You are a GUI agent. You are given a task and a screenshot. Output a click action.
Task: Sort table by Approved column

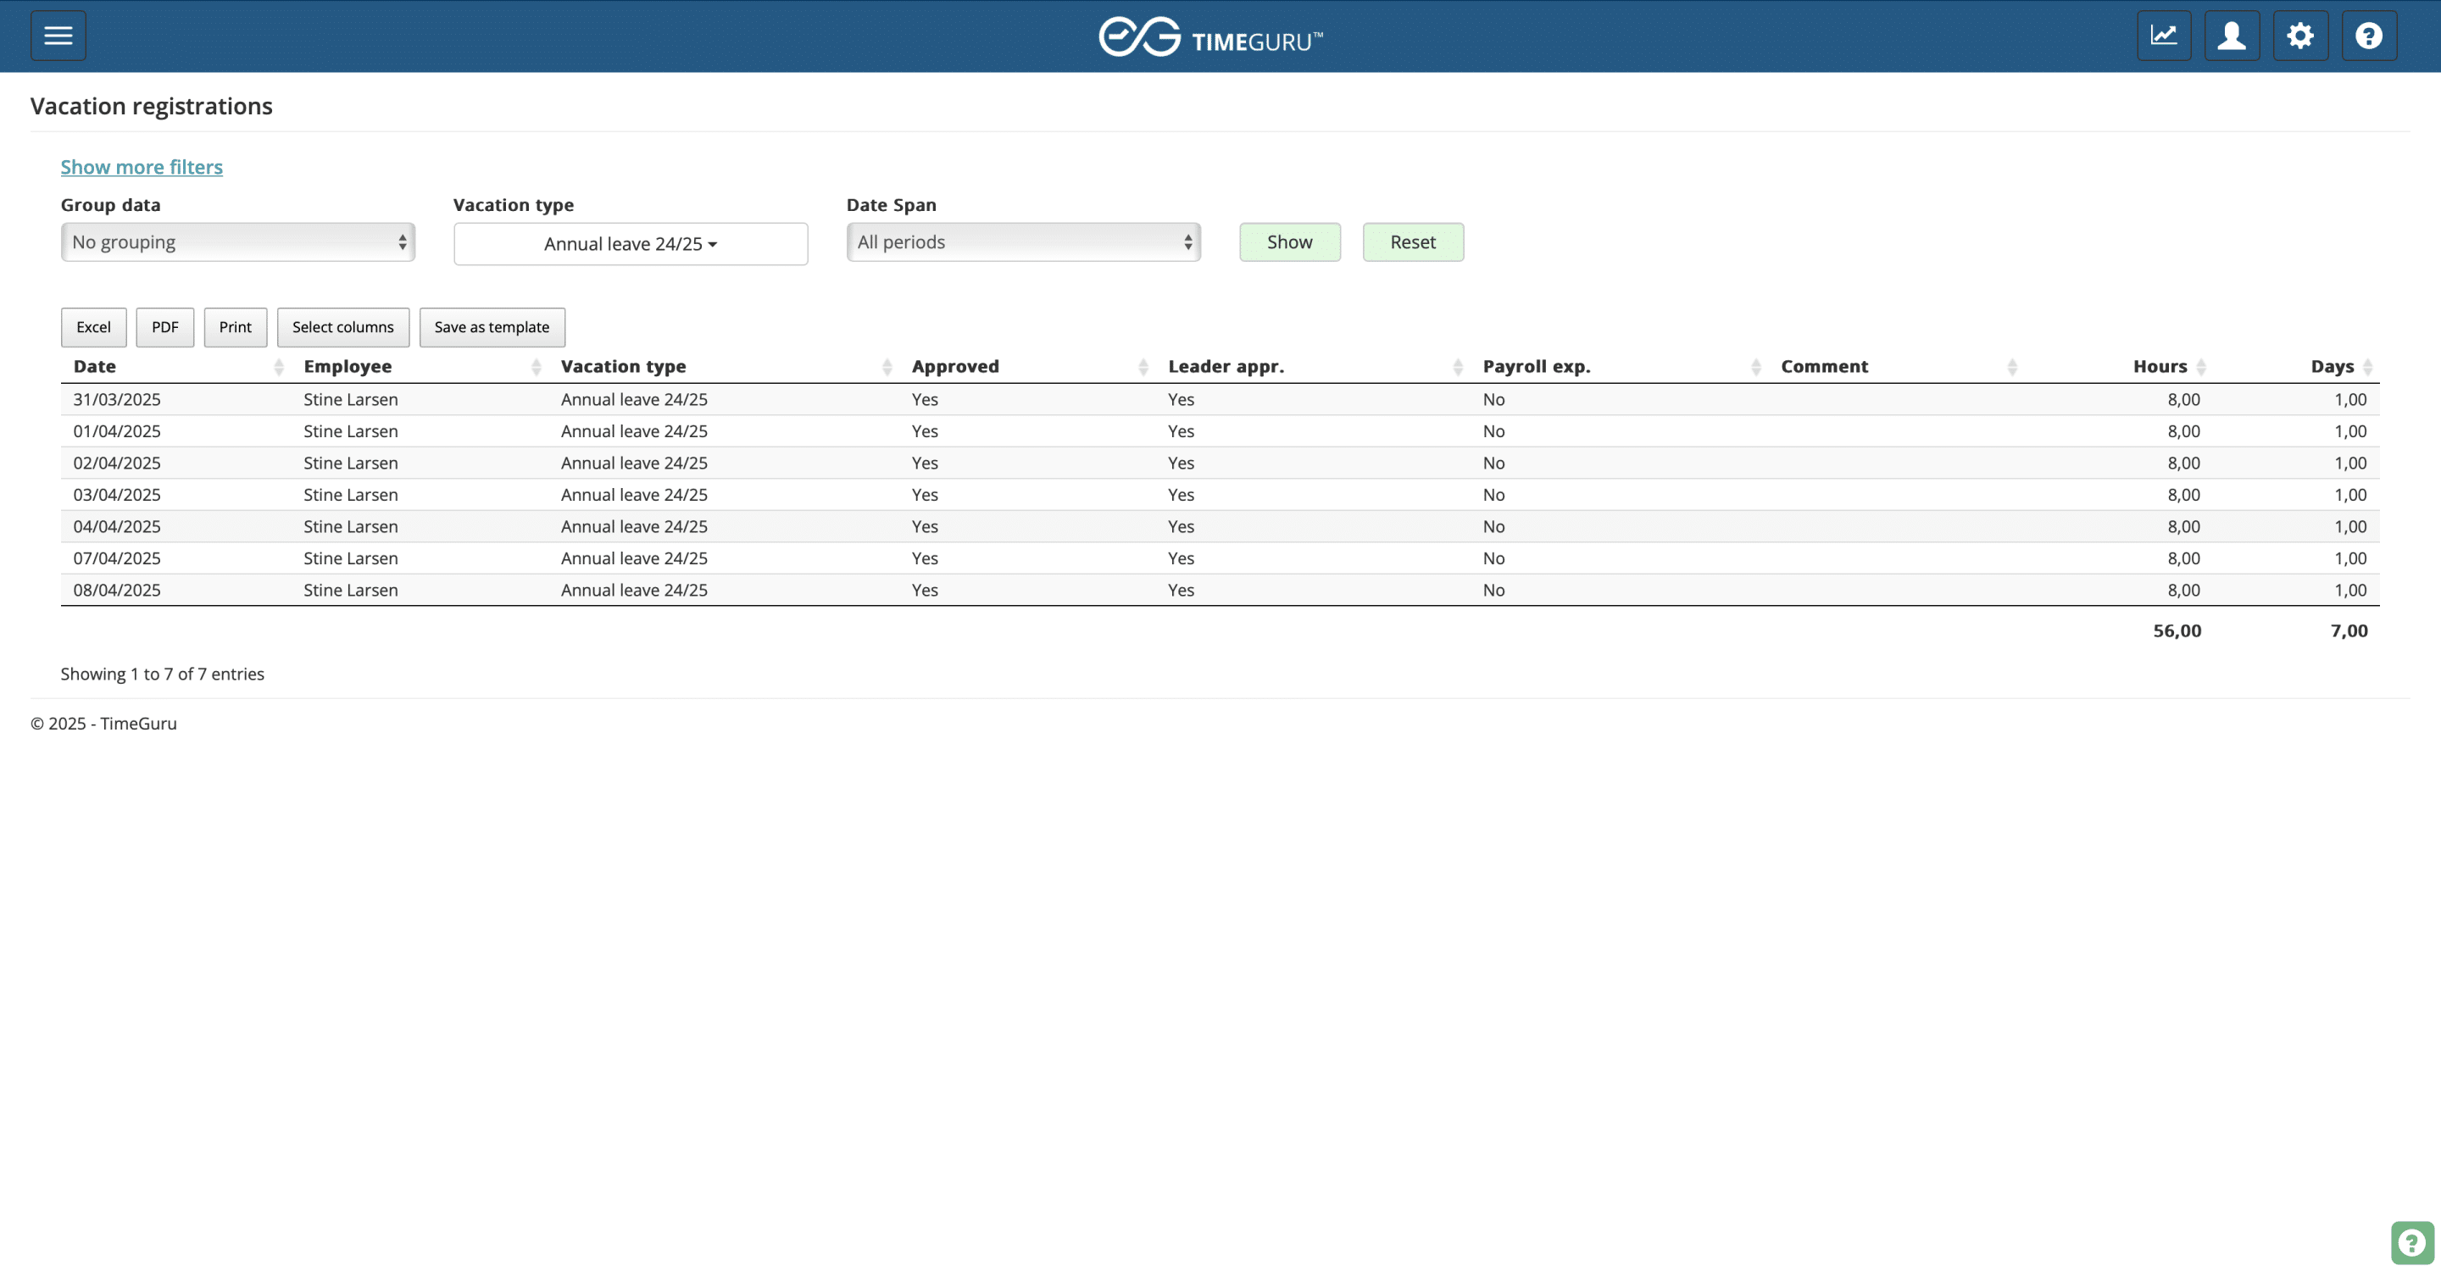[x=1029, y=367]
